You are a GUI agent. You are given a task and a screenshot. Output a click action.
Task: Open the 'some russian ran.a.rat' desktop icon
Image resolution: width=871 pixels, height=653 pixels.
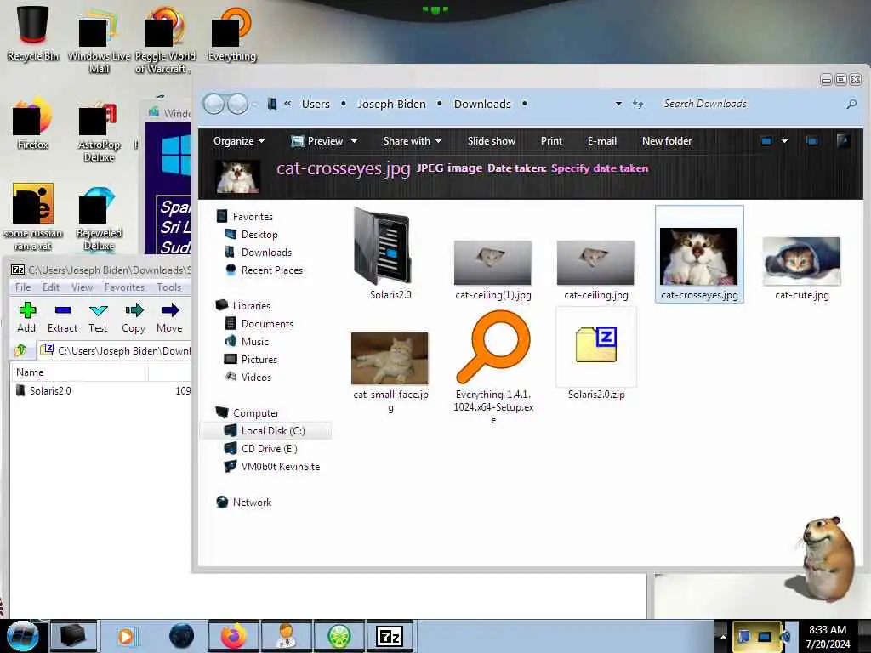[x=33, y=217]
